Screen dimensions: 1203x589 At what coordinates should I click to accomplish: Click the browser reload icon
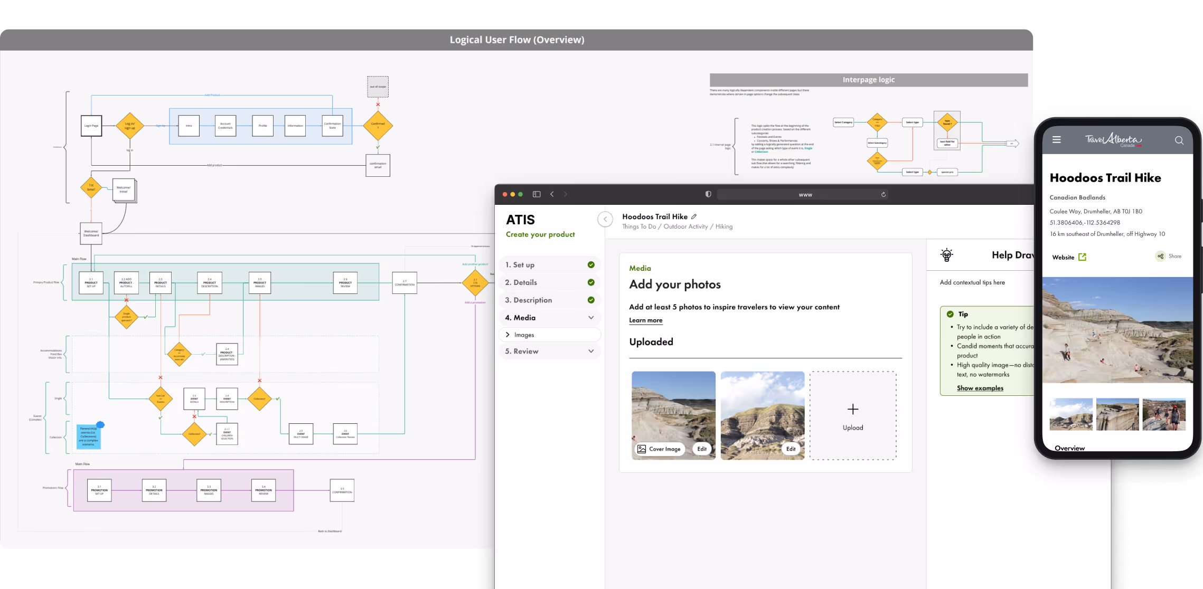(883, 195)
